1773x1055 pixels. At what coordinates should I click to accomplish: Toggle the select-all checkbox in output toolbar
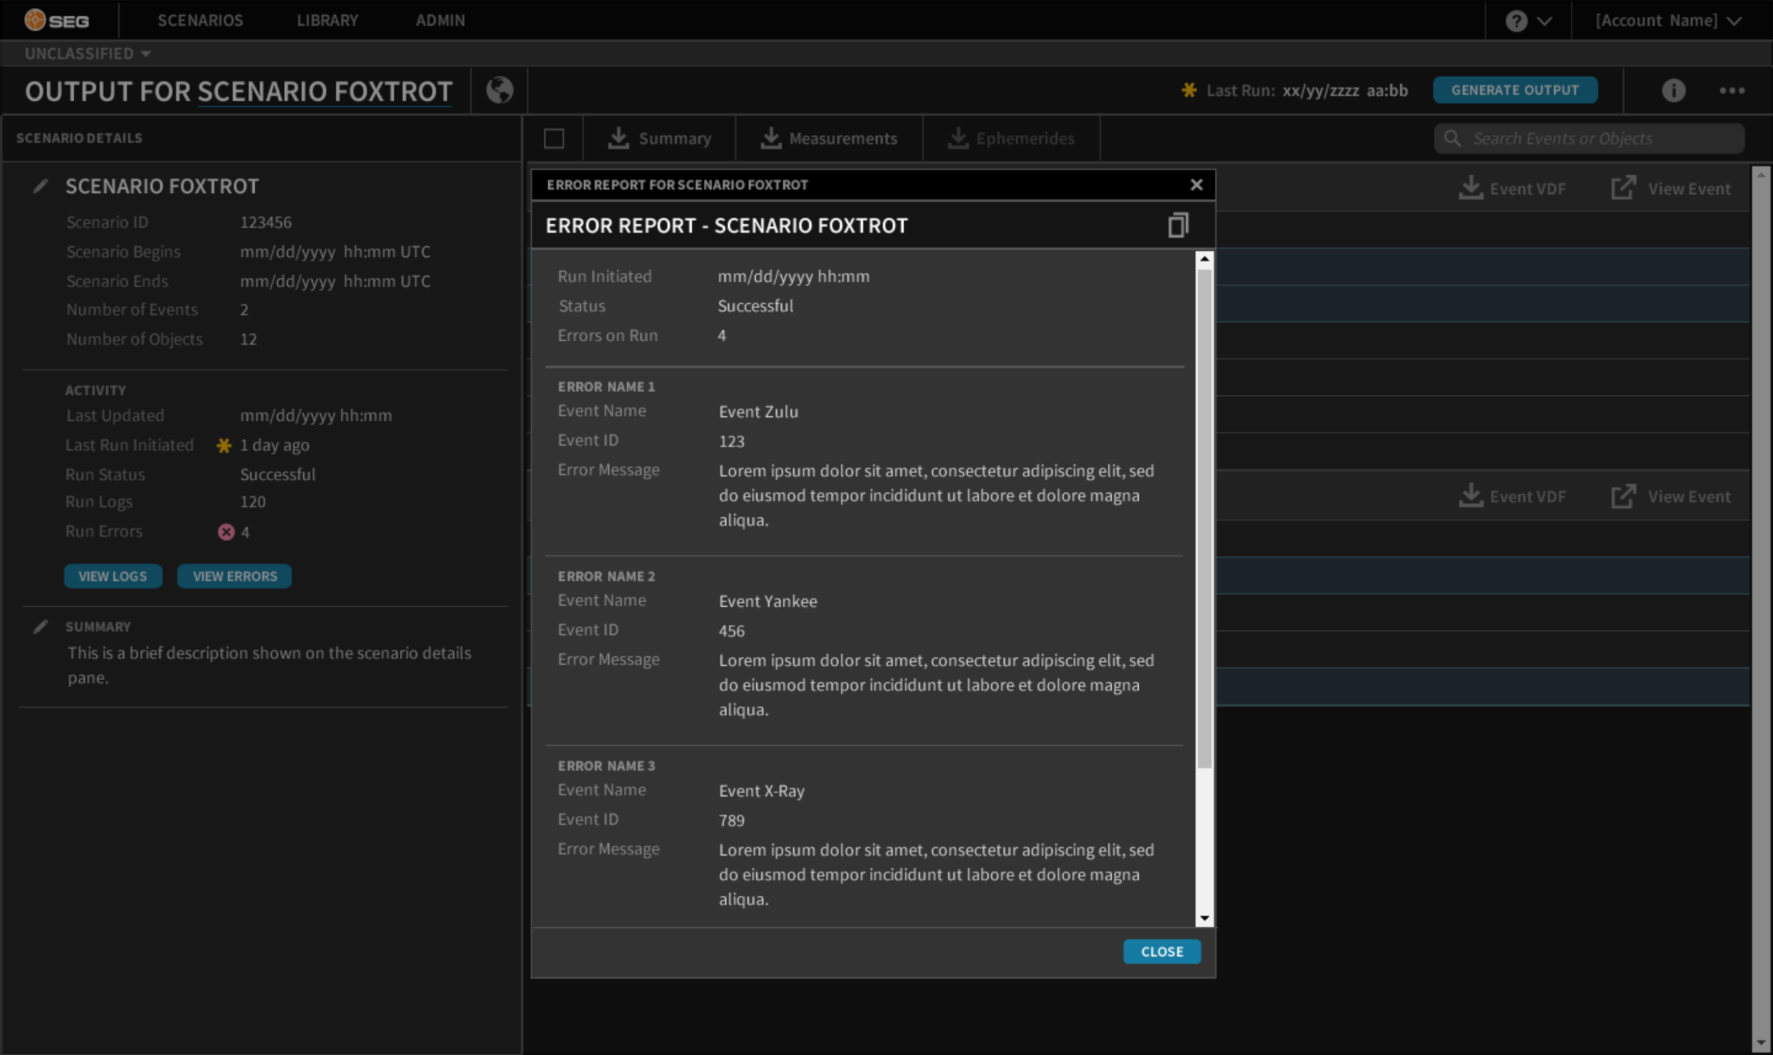(554, 138)
